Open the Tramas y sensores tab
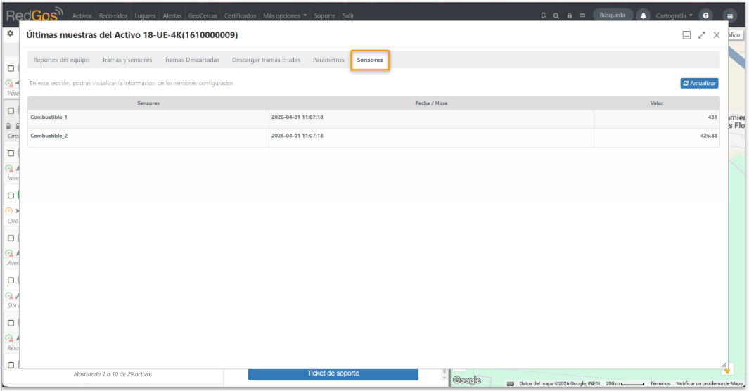Screen dimensions: 749x391 point(127,60)
